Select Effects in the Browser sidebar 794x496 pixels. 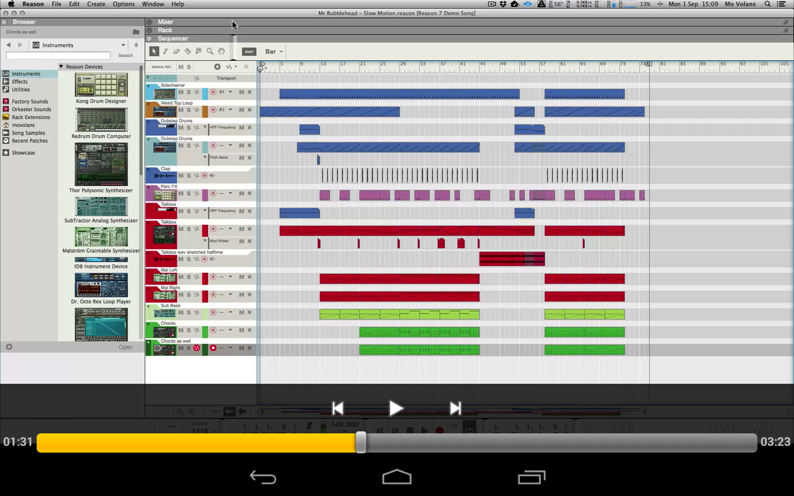click(x=20, y=82)
